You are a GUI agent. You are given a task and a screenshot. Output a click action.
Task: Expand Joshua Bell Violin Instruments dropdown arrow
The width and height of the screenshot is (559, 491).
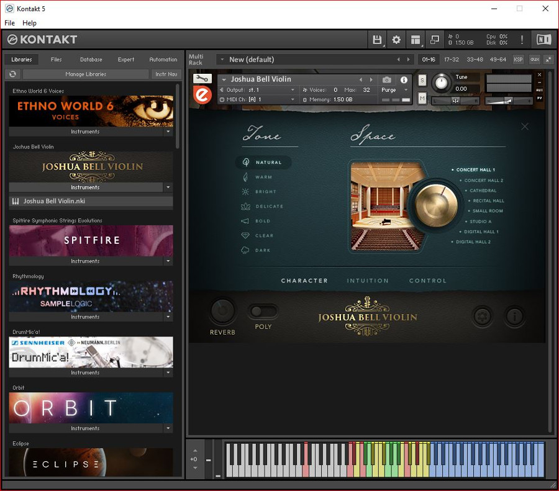pos(168,187)
